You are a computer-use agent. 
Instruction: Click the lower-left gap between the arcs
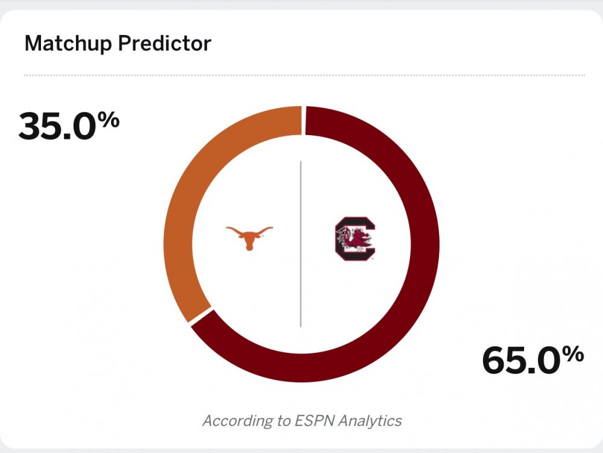[200, 317]
